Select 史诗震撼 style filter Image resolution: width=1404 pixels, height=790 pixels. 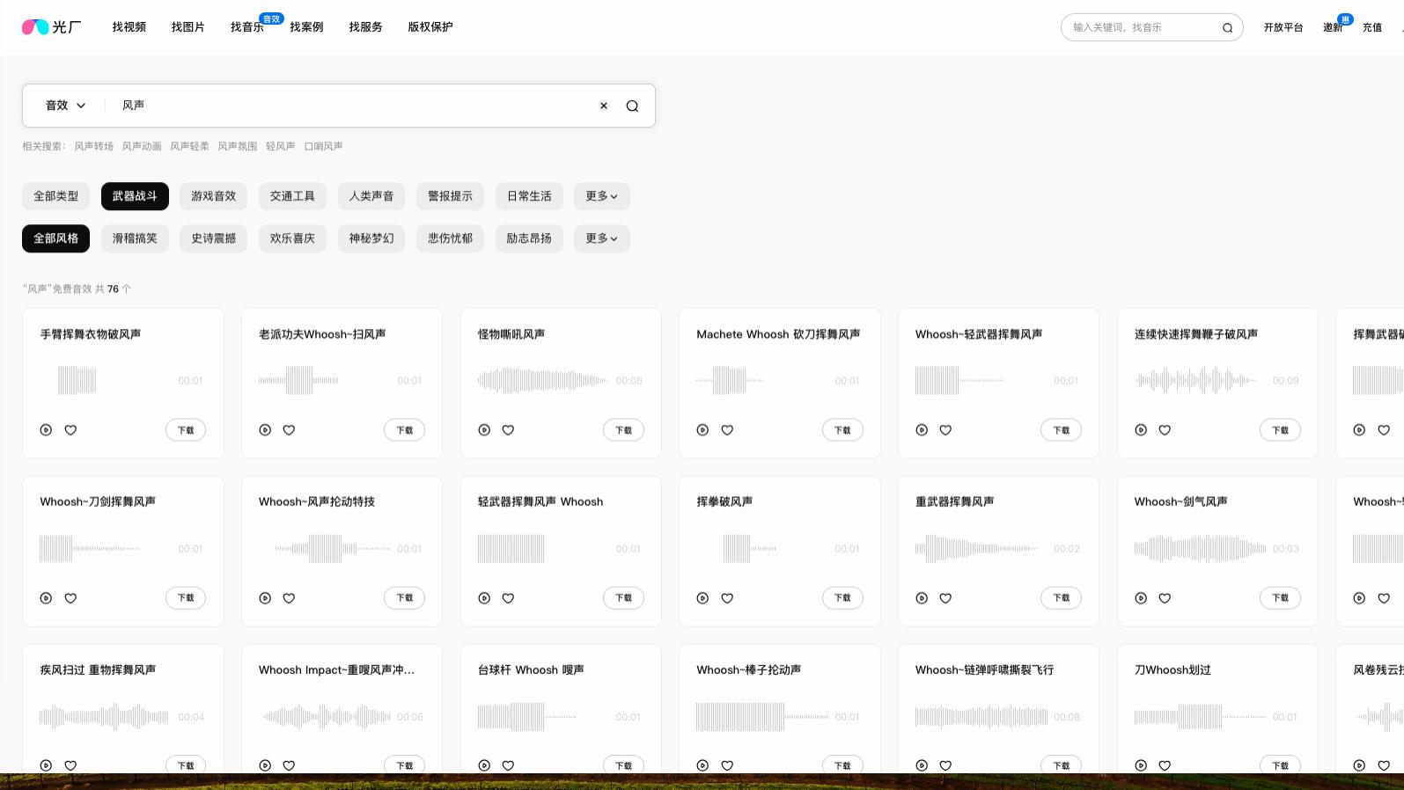click(x=214, y=238)
